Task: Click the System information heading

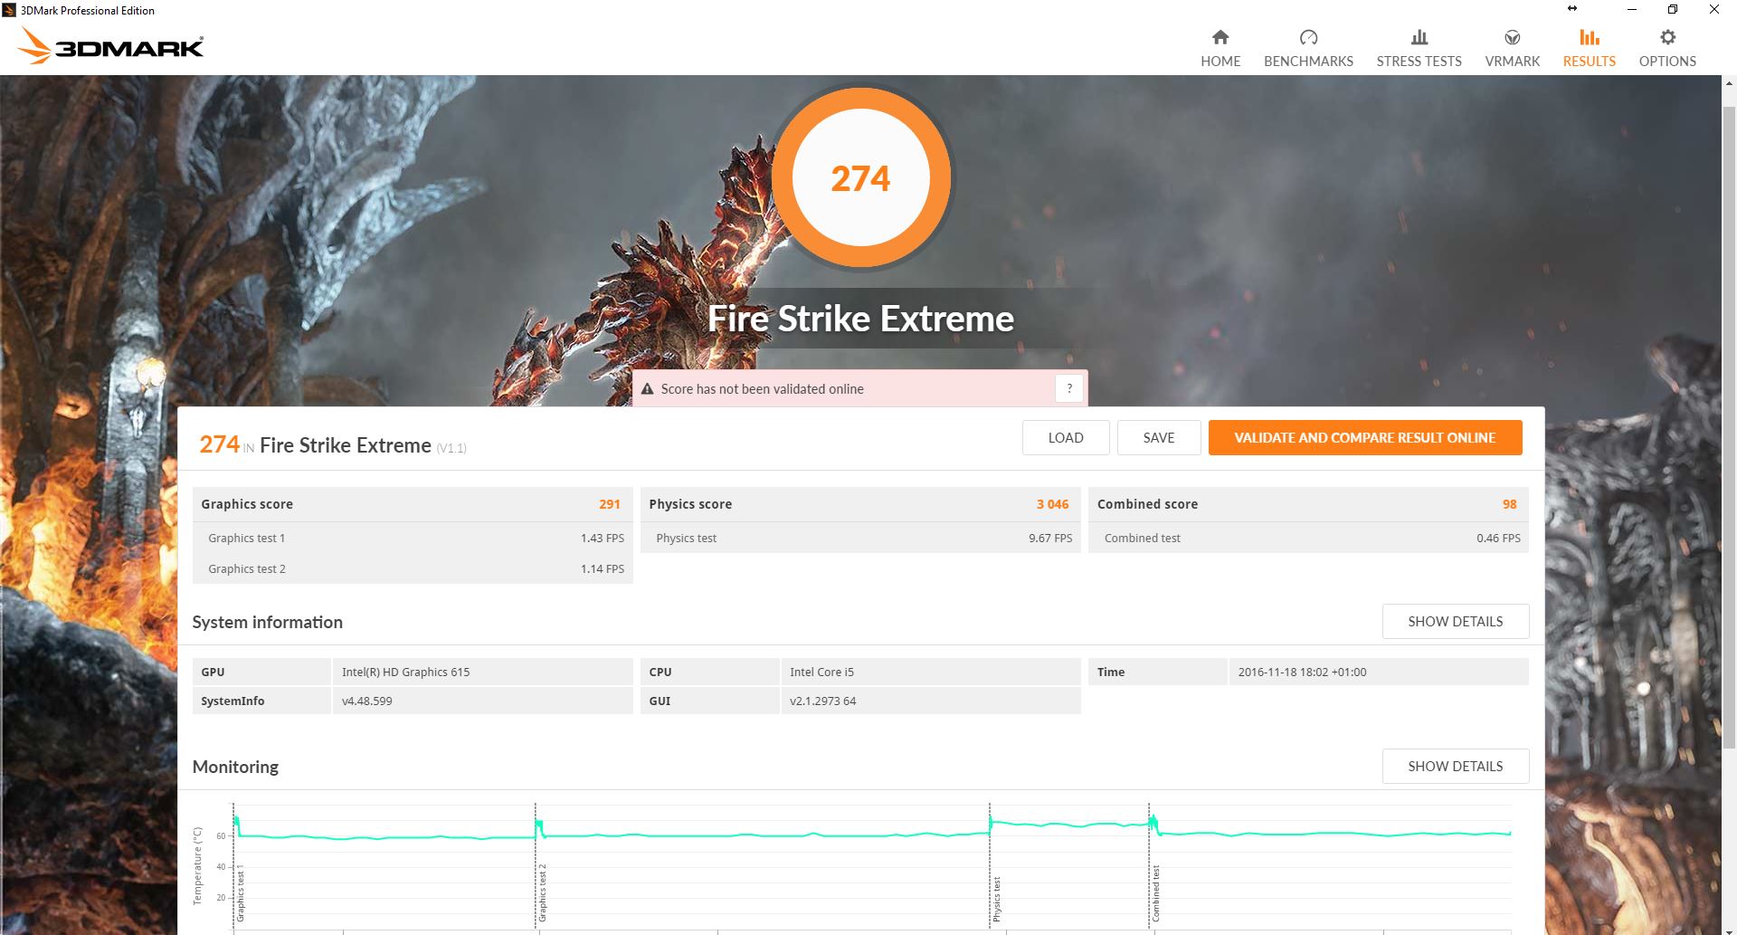Action: [x=268, y=622]
